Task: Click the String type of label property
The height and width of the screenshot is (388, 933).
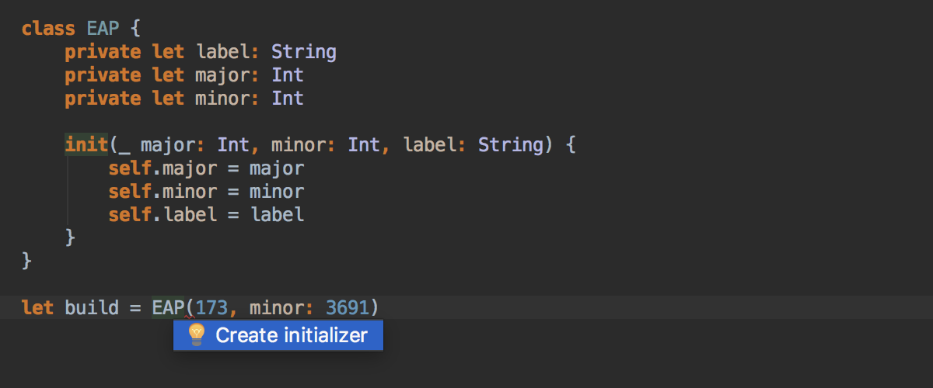Action: click(x=304, y=52)
